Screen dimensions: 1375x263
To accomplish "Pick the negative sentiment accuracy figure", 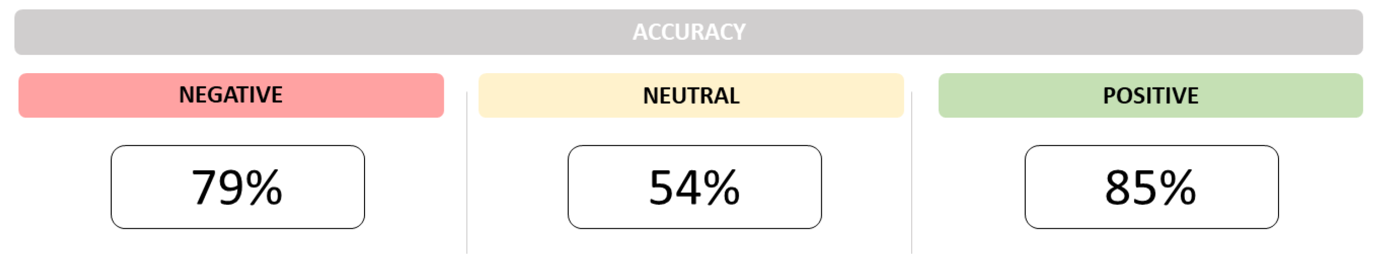I will (x=237, y=187).
